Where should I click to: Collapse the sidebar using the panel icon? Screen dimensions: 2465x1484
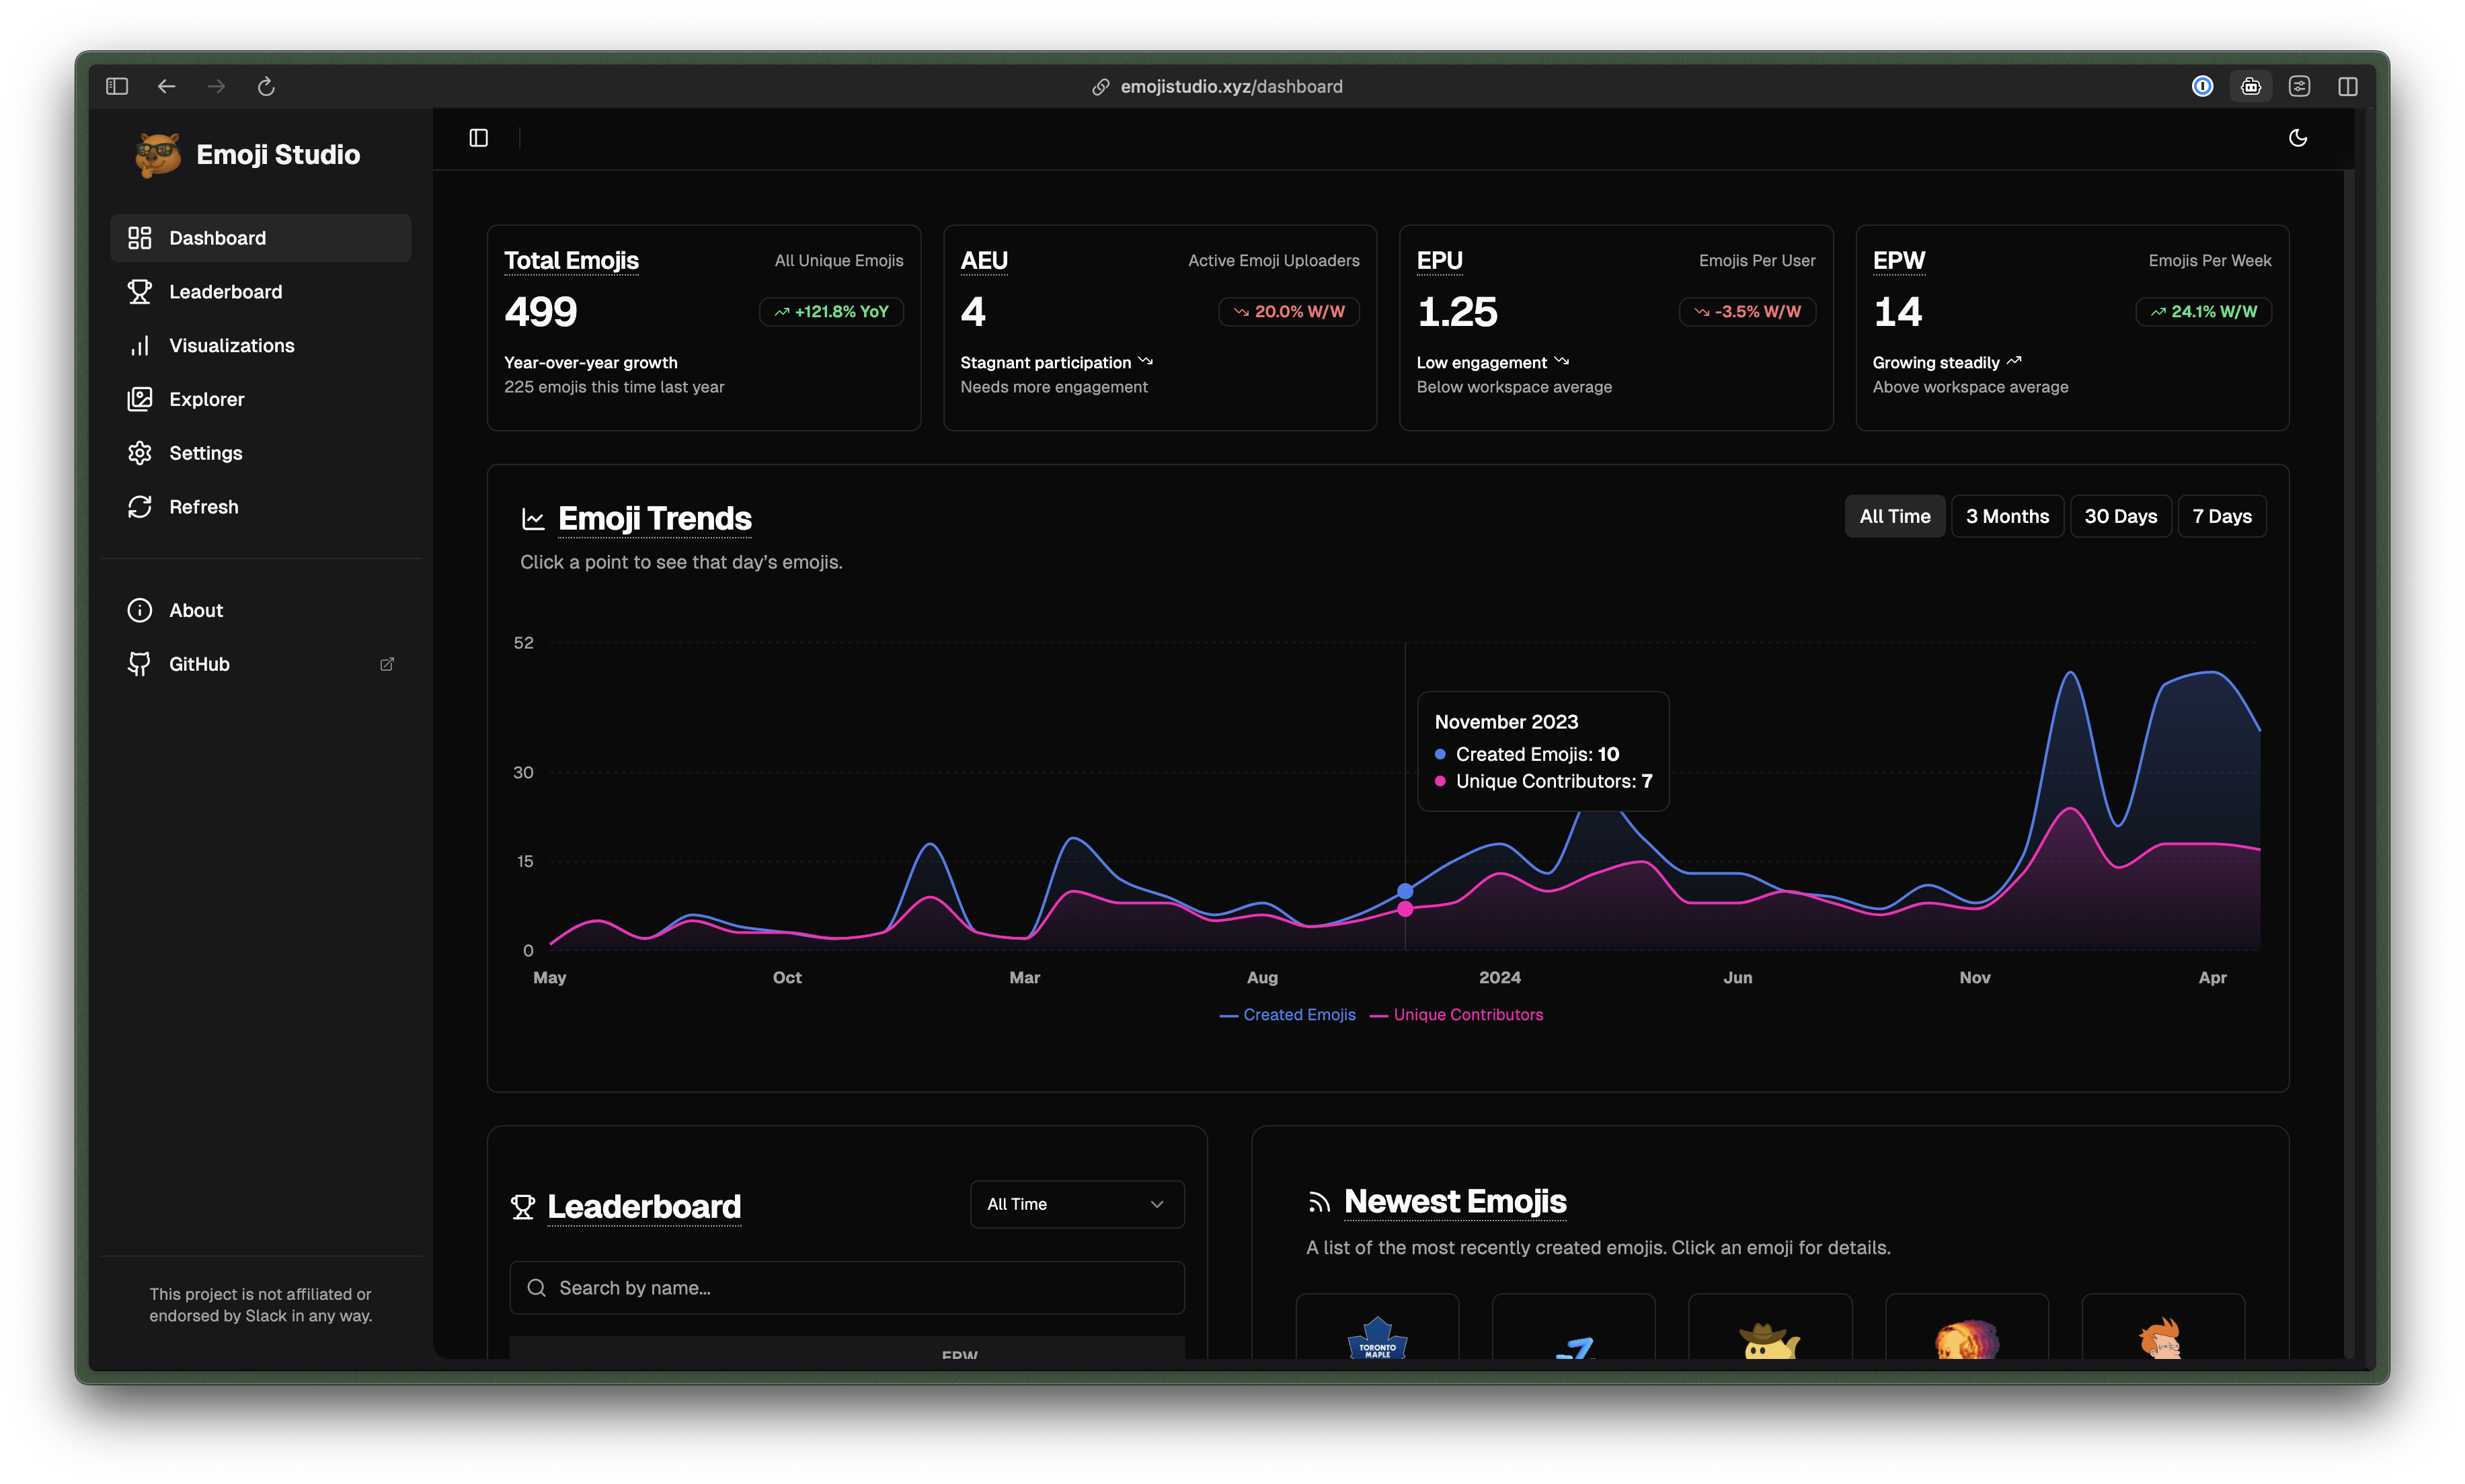point(479,138)
